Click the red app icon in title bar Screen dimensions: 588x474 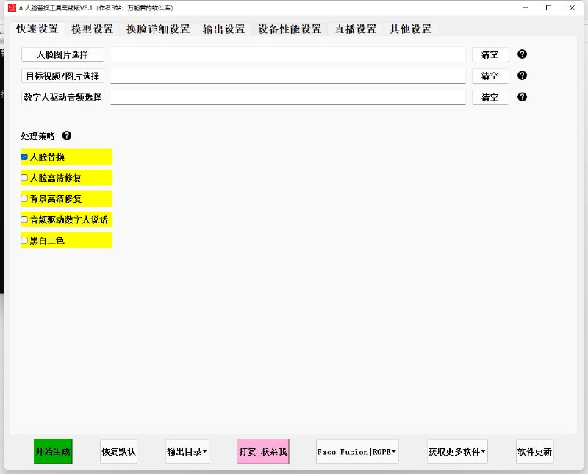[x=11, y=7]
